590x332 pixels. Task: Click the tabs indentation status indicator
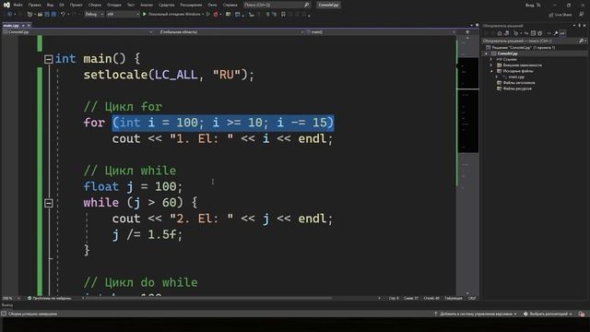[454, 299]
